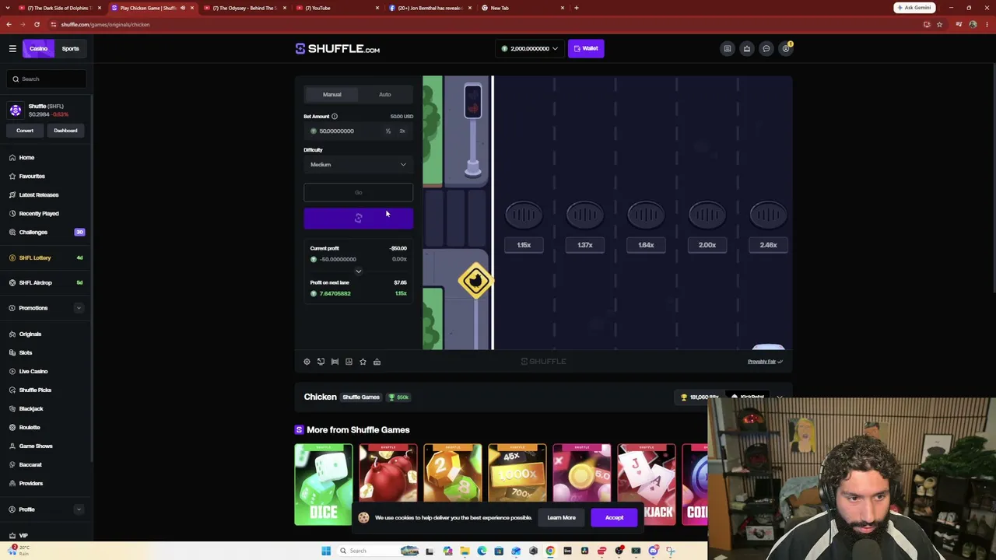Viewport: 996px width, 560px height.
Task: Click the Roulette sidebar icon
Action: (12, 427)
